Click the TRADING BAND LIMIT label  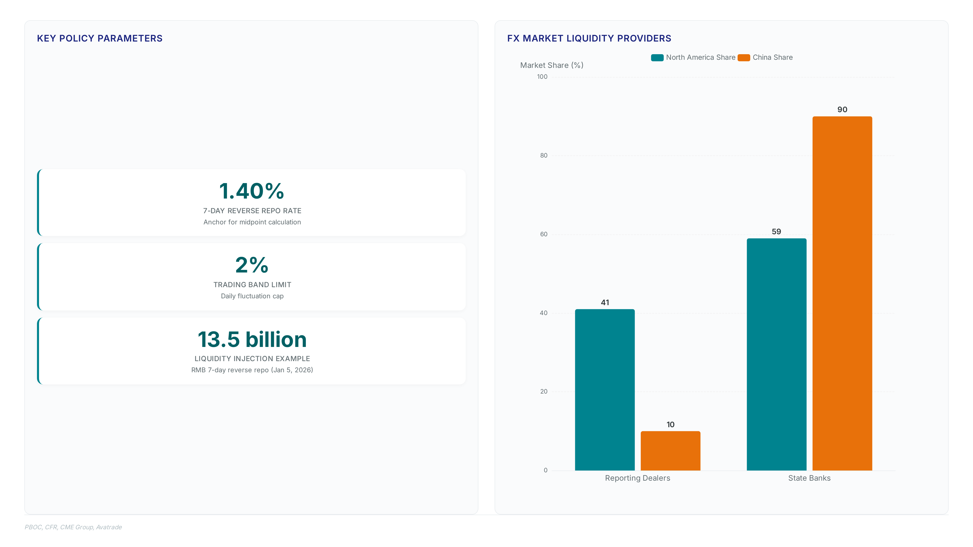click(x=252, y=285)
